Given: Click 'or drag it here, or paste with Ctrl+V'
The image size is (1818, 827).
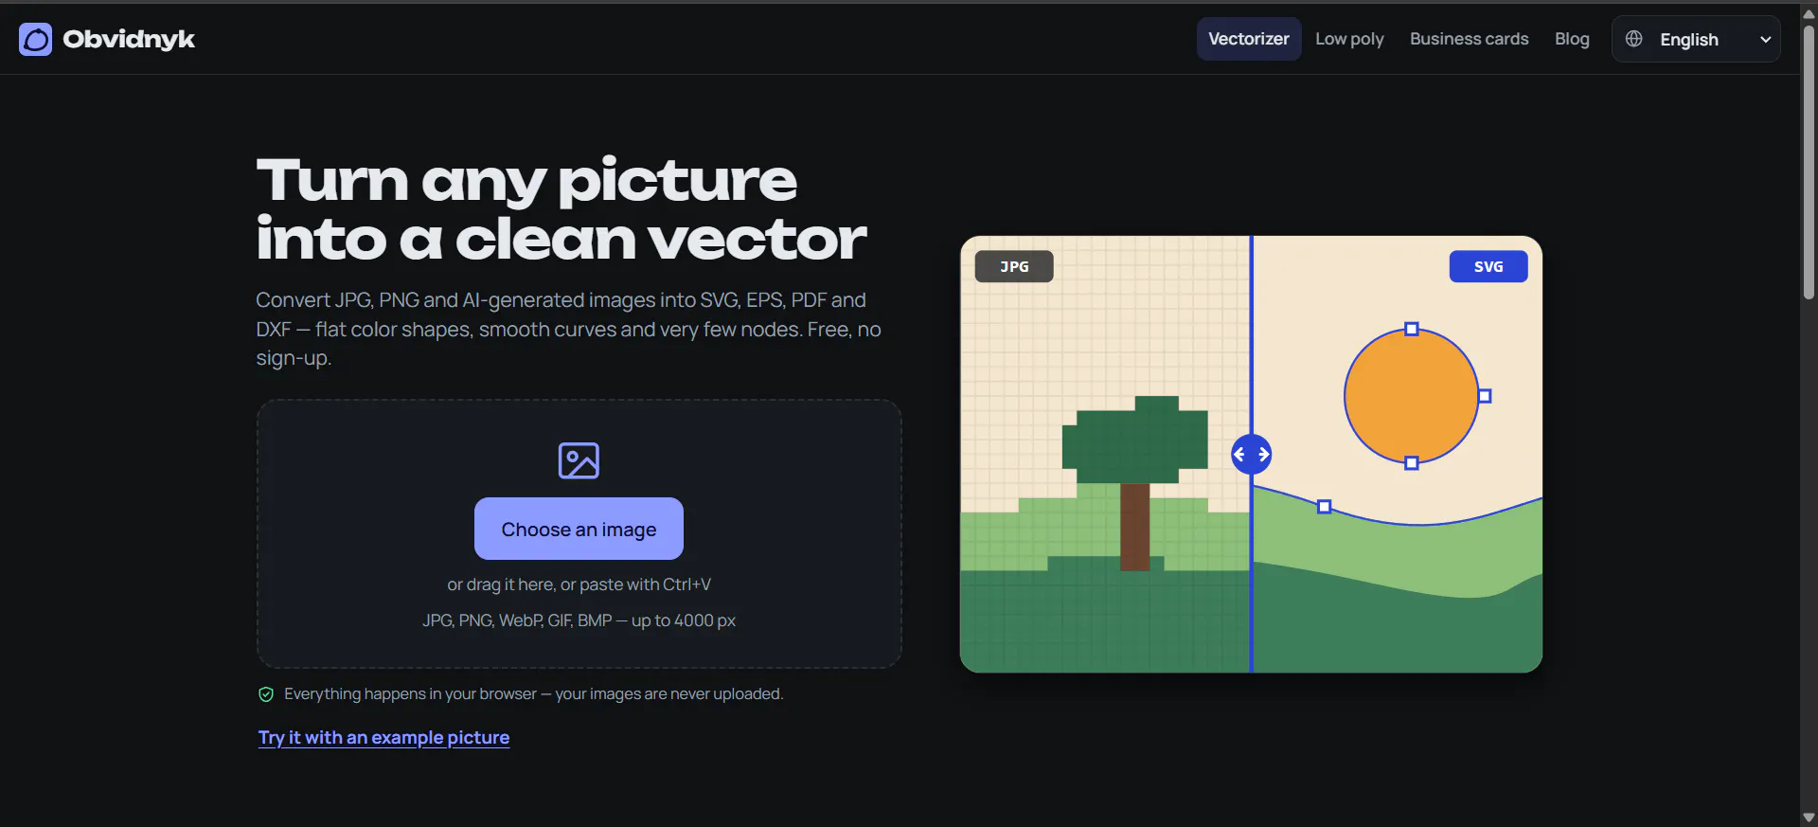Looking at the screenshot, I should point(579,584).
